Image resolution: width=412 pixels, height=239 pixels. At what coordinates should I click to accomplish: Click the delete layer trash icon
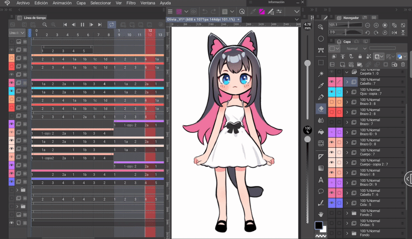click(x=403, y=64)
